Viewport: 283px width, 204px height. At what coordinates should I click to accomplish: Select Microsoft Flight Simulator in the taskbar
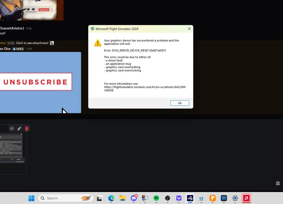coord(190,198)
